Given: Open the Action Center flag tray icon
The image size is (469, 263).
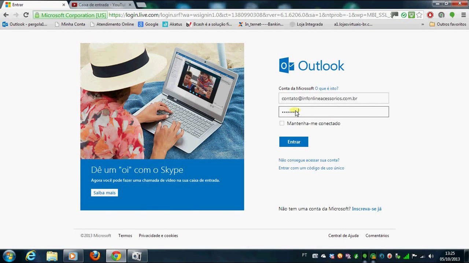Looking at the screenshot, I should point(414,256).
